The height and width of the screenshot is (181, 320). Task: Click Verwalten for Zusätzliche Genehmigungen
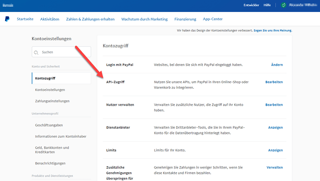click(275, 168)
